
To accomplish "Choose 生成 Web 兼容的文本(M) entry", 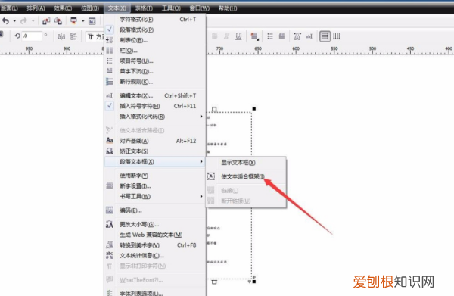I will (155, 235).
